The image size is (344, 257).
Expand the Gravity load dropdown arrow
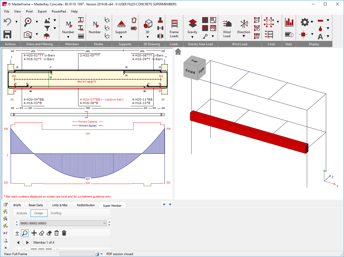[x=192, y=37]
